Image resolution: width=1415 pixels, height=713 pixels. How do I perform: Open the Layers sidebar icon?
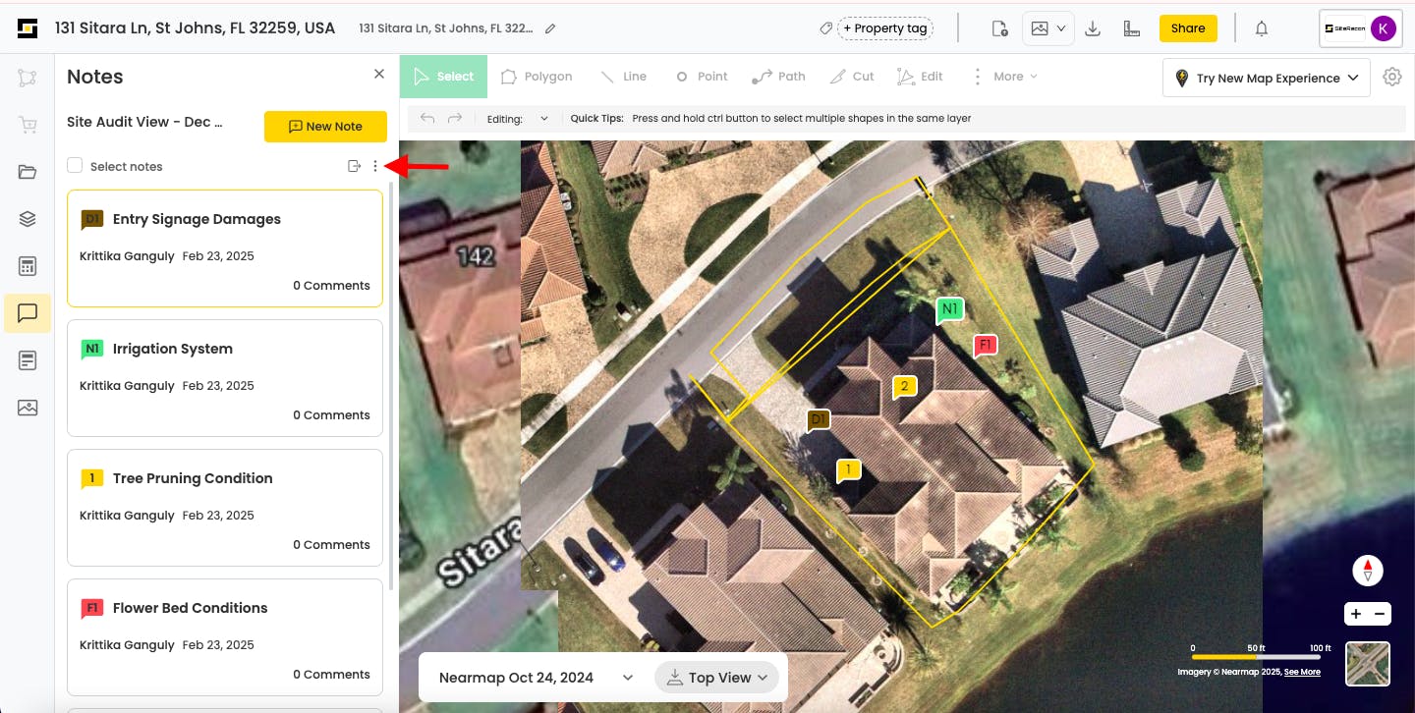click(x=28, y=219)
